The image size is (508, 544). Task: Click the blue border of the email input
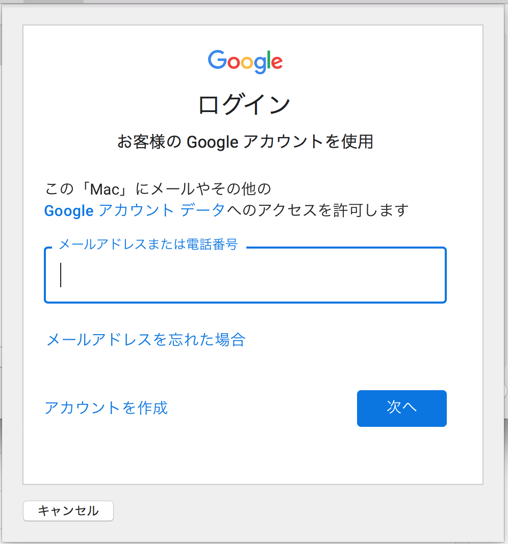coord(245,304)
